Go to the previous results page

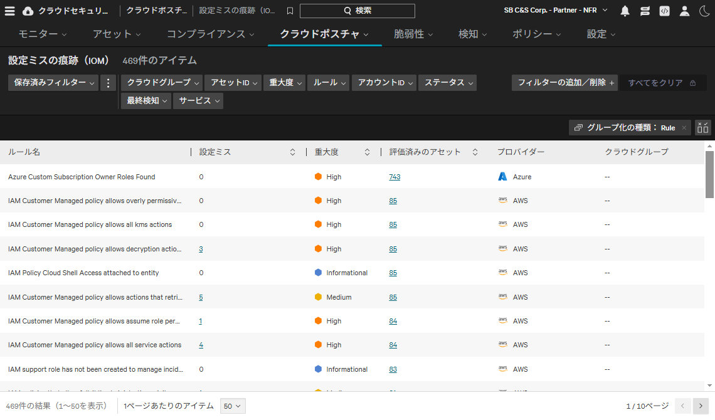click(x=682, y=406)
